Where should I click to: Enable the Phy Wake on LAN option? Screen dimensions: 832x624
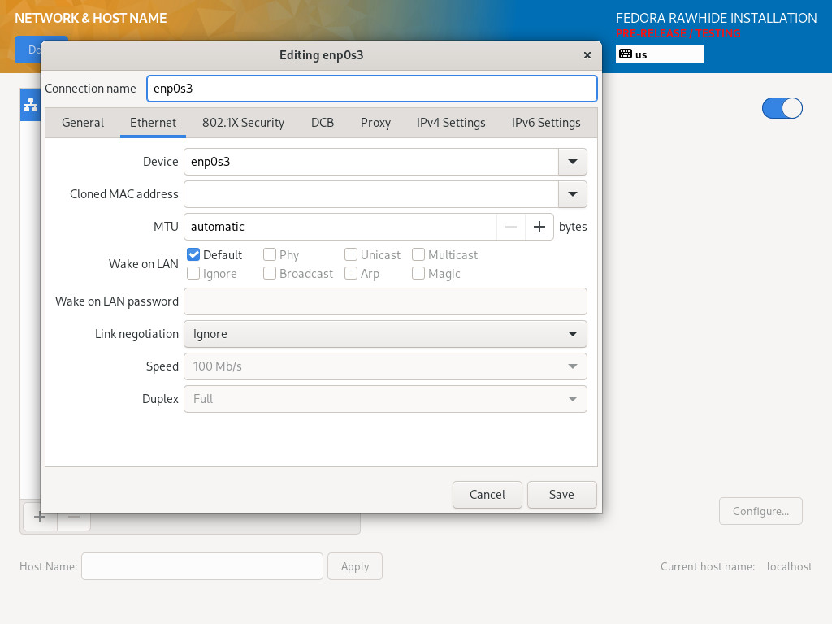point(270,254)
